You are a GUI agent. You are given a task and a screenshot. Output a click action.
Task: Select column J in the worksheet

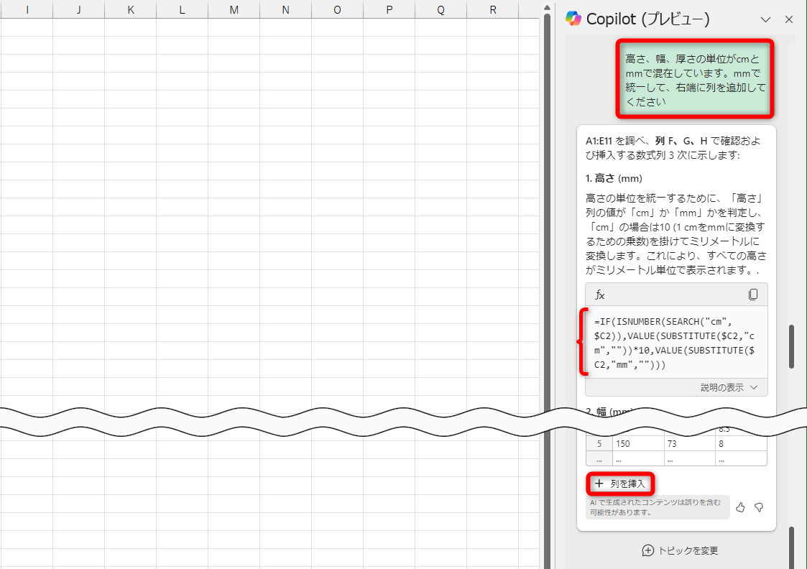pyautogui.click(x=78, y=9)
